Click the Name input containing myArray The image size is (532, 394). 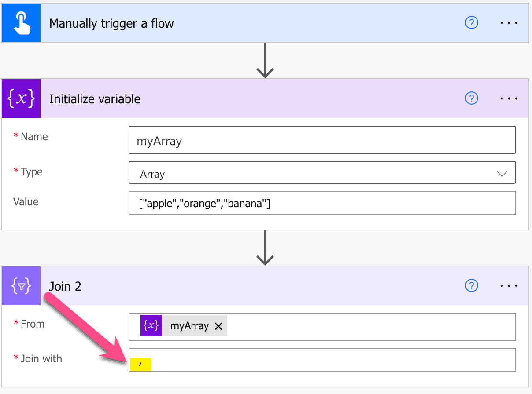322,139
